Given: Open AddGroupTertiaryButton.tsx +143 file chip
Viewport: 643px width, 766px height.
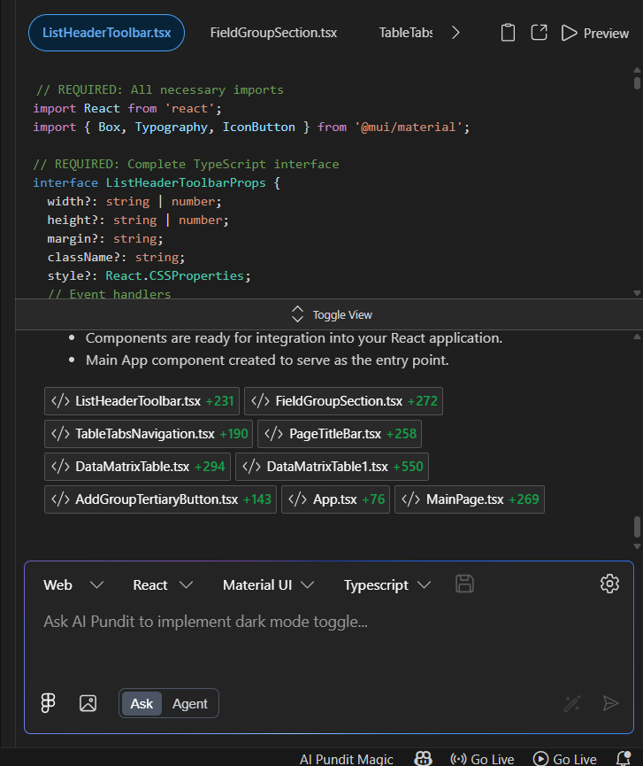Looking at the screenshot, I should click(x=160, y=499).
